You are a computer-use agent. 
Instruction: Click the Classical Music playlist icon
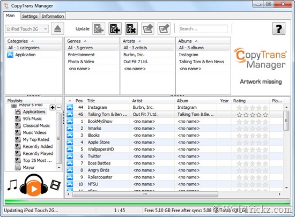click(18, 125)
